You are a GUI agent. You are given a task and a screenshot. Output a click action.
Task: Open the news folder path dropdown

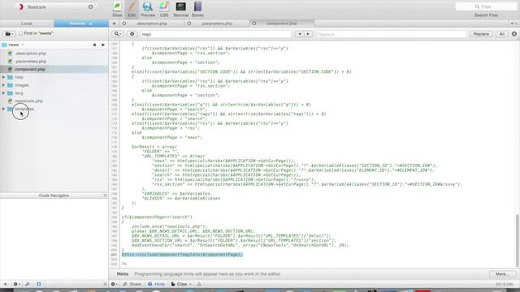pyautogui.click(x=13, y=45)
